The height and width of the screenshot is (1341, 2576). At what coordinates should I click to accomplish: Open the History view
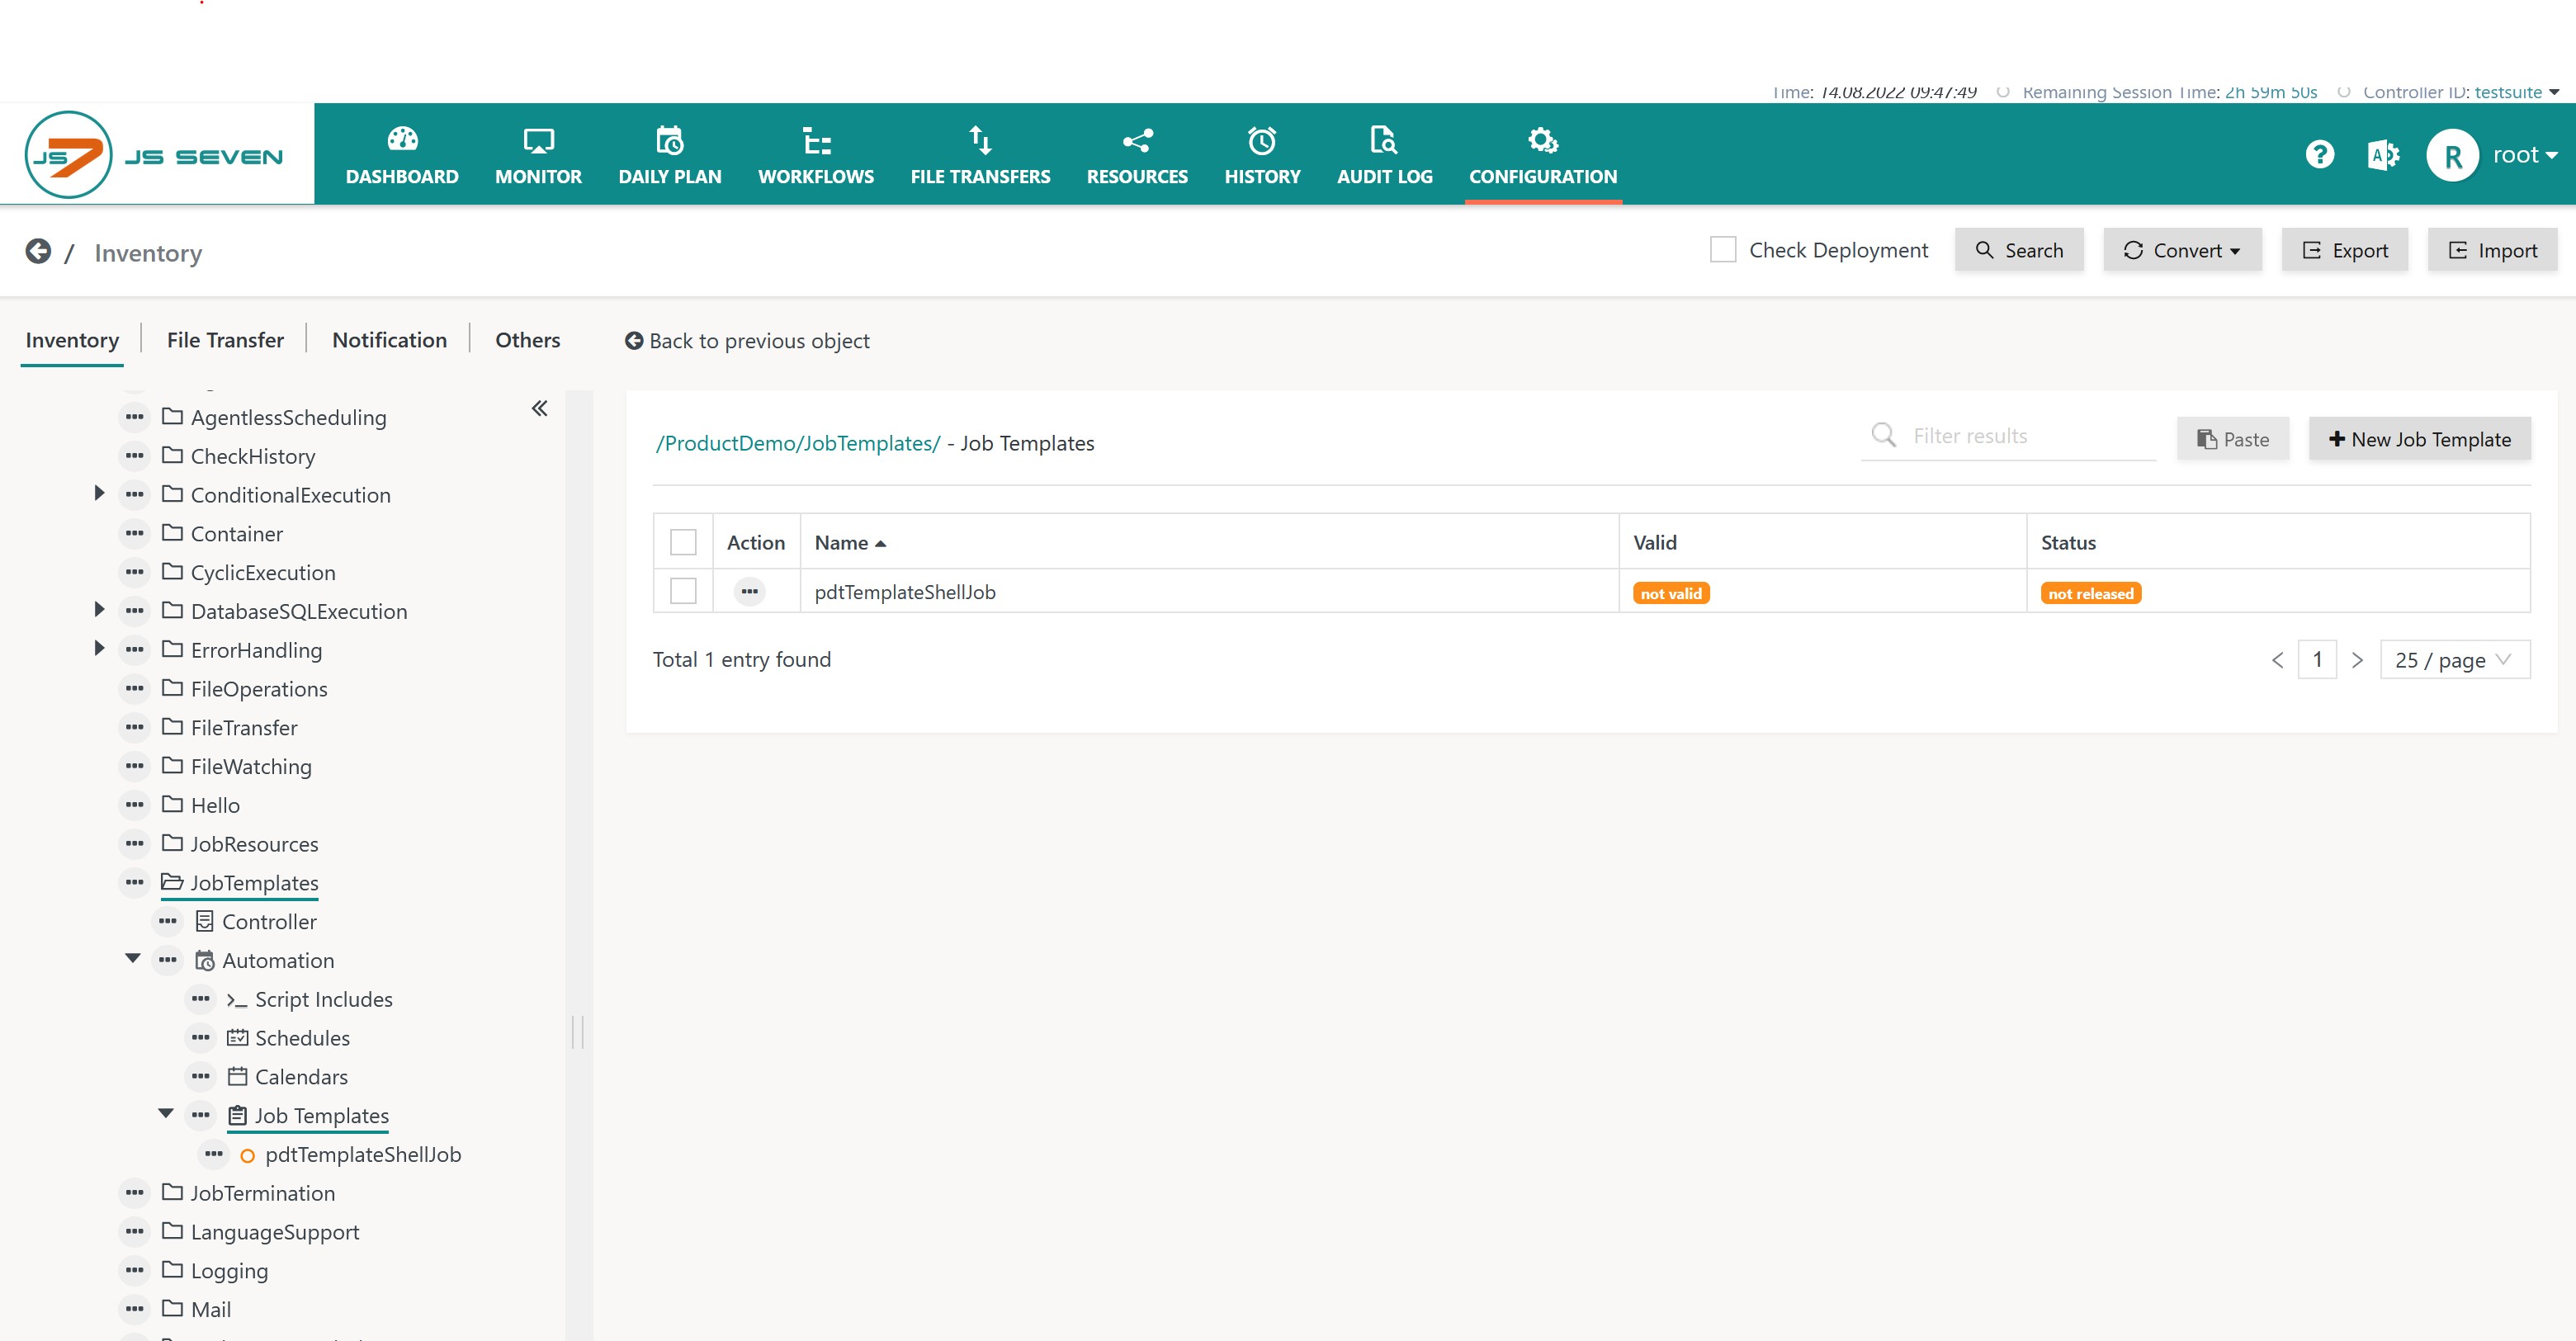coord(1262,155)
